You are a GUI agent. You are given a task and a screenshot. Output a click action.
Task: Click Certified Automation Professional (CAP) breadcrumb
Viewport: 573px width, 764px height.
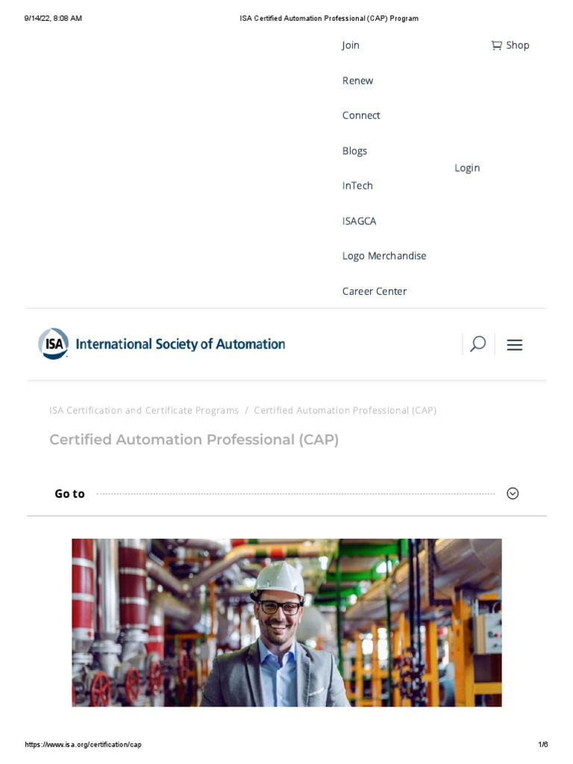click(x=345, y=410)
